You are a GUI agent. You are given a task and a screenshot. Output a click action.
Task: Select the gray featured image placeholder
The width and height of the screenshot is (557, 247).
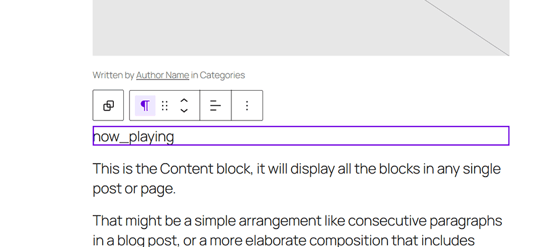(248, 28)
